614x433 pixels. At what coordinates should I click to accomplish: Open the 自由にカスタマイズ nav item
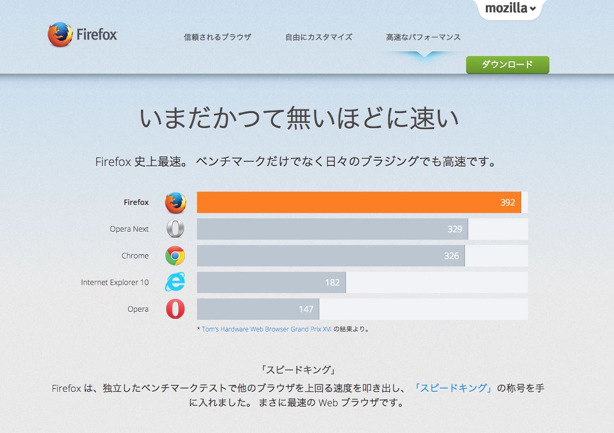(319, 37)
